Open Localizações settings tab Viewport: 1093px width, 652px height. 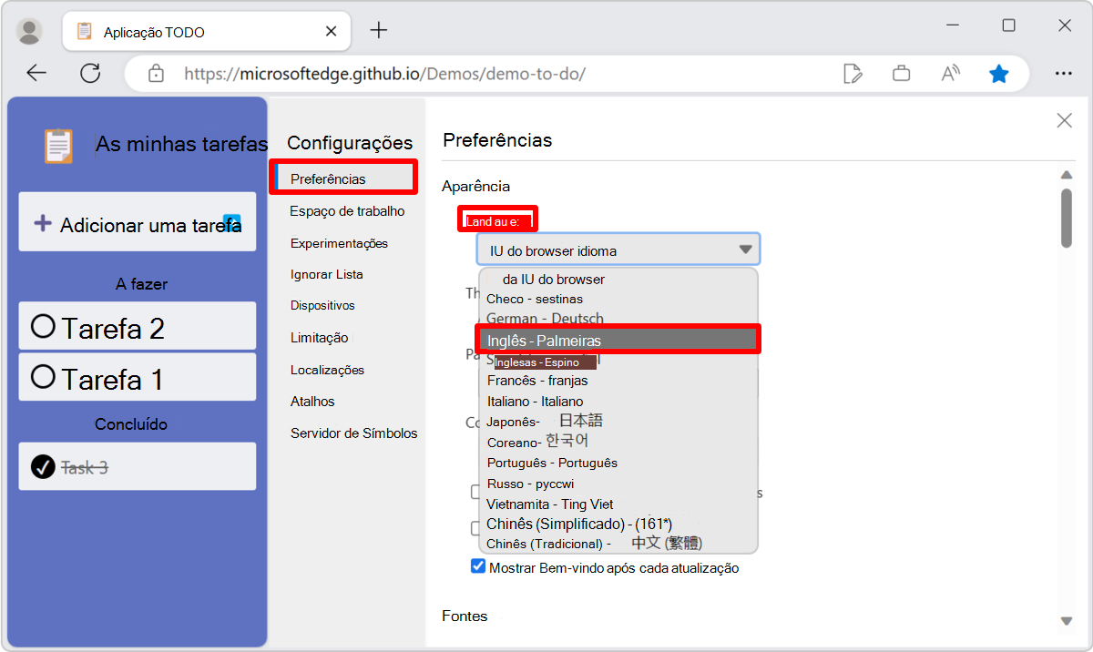point(327,370)
